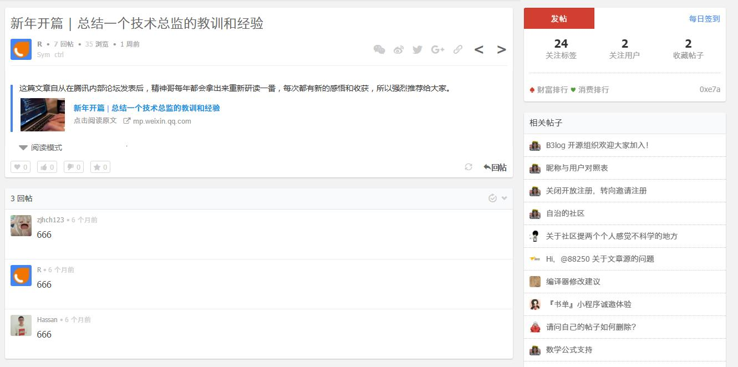Toggle the heart reaction on the post
The image size is (738, 367).
click(x=20, y=166)
